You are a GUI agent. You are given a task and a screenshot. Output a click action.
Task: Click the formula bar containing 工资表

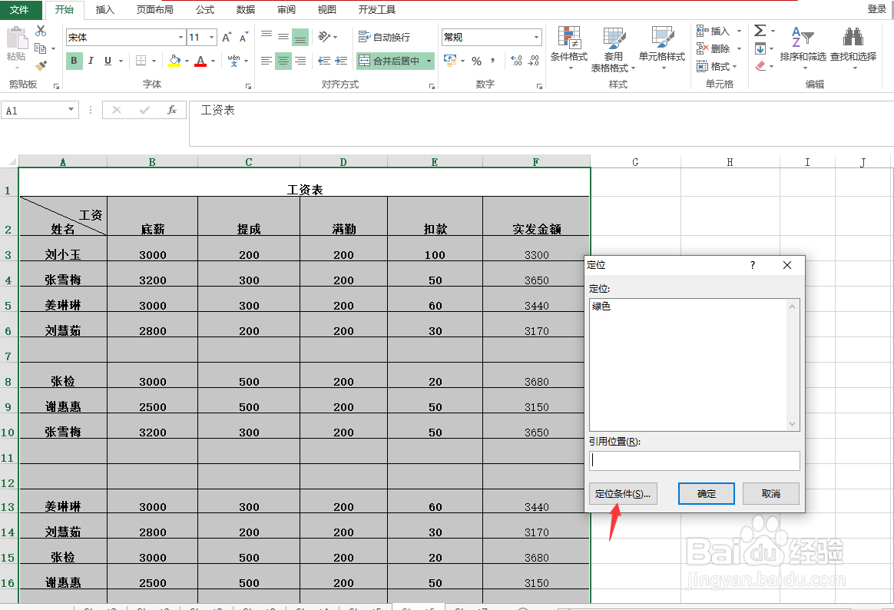point(541,123)
